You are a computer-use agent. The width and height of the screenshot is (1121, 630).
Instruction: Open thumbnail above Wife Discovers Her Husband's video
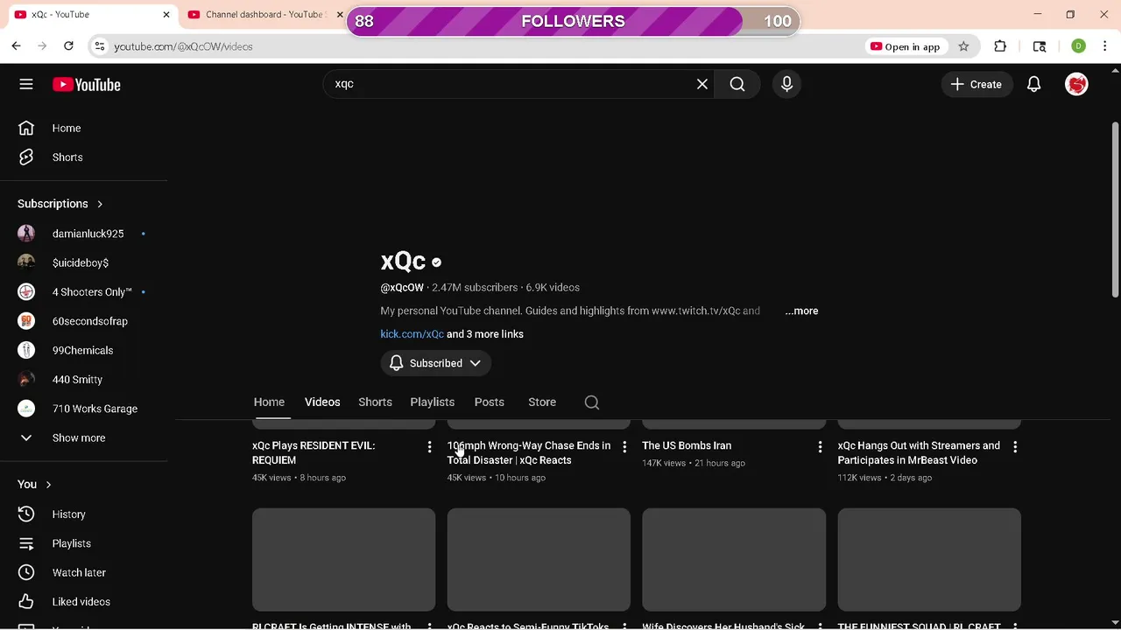coord(734,559)
